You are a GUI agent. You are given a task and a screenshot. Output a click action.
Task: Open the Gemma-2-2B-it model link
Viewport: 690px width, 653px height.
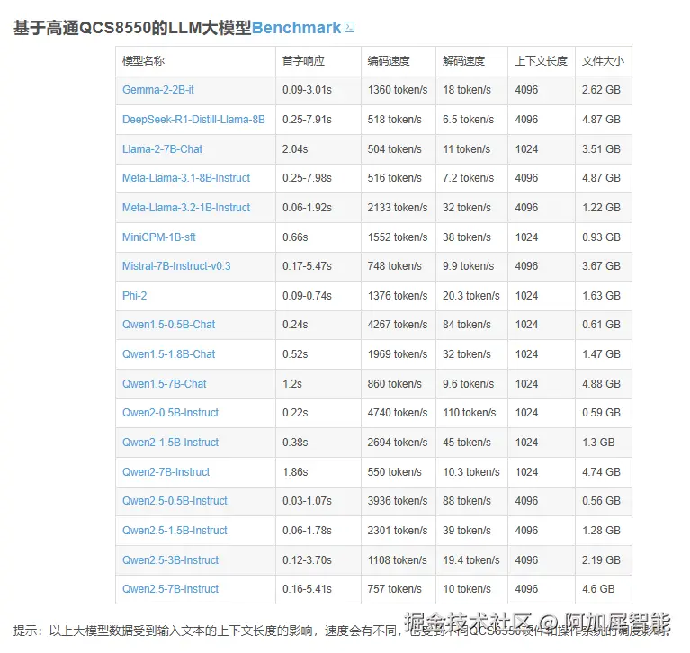pyautogui.click(x=158, y=90)
